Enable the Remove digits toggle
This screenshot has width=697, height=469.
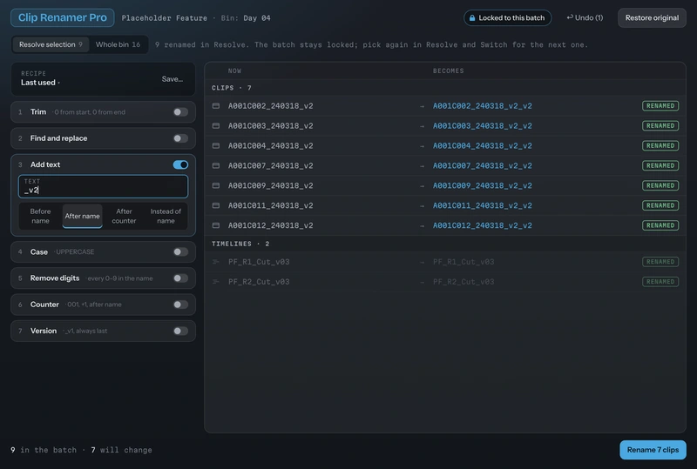tap(180, 278)
